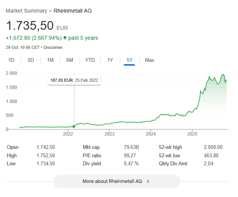This screenshot has width=238, height=197.
Task: Click the 2023 x-axis label
Action: 109,134
